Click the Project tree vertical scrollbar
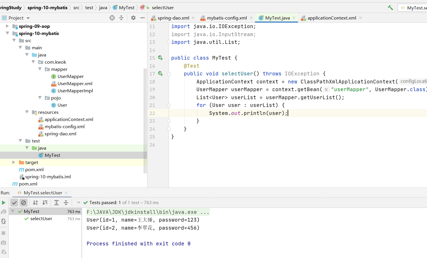Image resolution: width=427 pixels, height=258 pixels. [145, 120]
